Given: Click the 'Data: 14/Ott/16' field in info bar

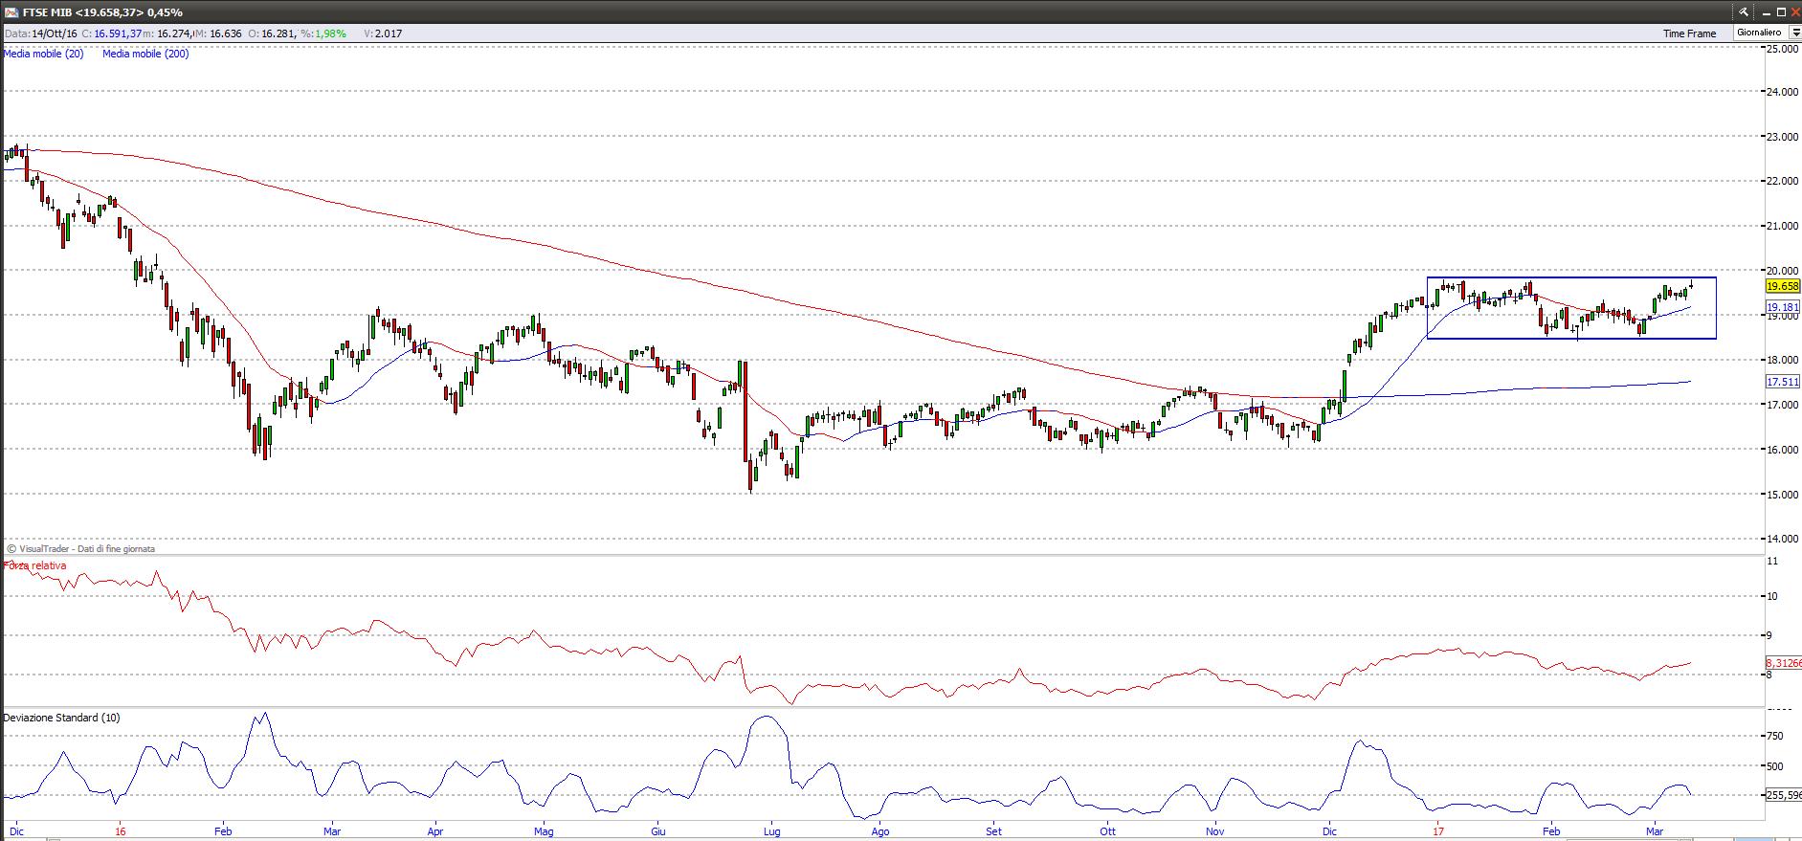Looking at the screenshot, I should tap(41, 33).
